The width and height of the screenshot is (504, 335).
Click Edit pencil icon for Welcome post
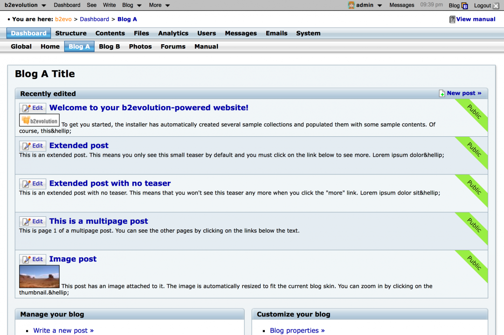pyautogui.click(x=27, y=108)
